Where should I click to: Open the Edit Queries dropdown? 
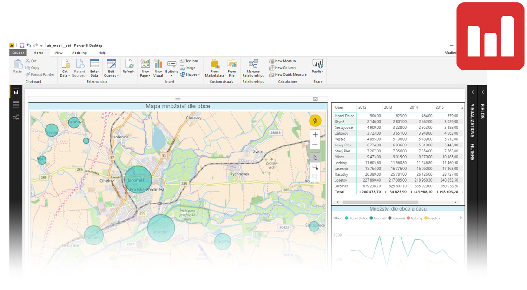pyautogui.click(x=111, y=68)
